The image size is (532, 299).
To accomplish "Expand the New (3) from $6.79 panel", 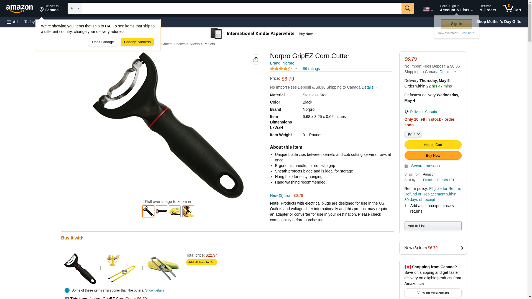I will [433, 248].
